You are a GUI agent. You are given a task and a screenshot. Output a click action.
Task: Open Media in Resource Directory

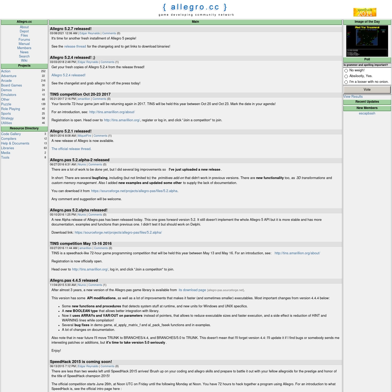point(6,153)
